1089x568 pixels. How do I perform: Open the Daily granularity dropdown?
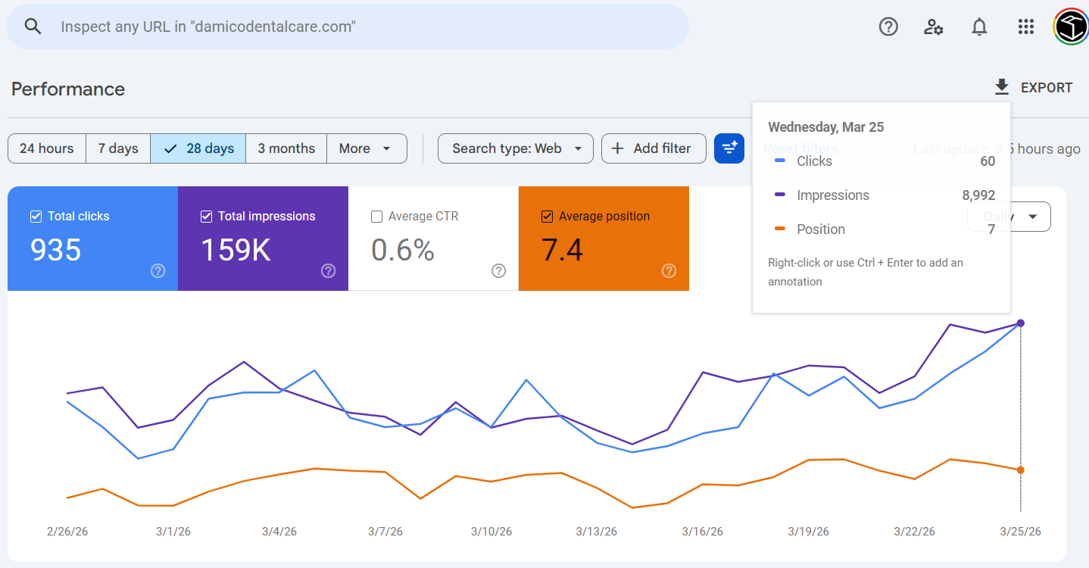(1009, 217)
